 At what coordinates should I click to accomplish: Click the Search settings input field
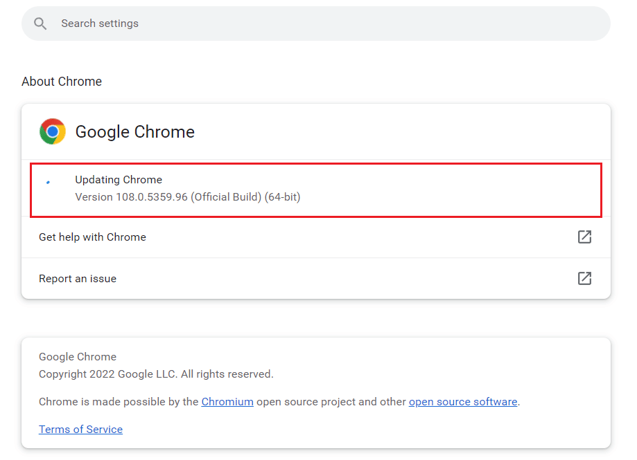315,24
